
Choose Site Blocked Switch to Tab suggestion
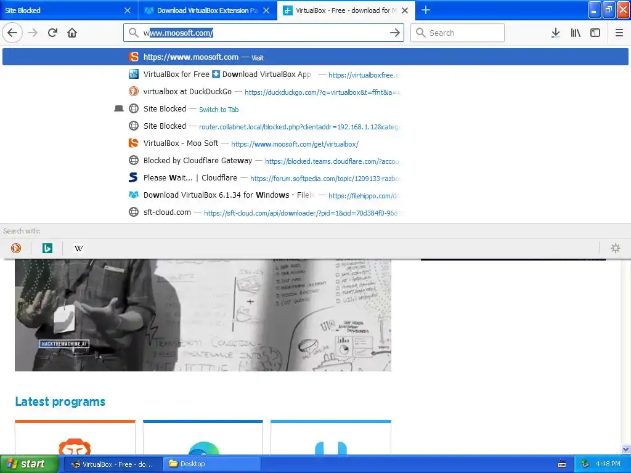point(315,109)
